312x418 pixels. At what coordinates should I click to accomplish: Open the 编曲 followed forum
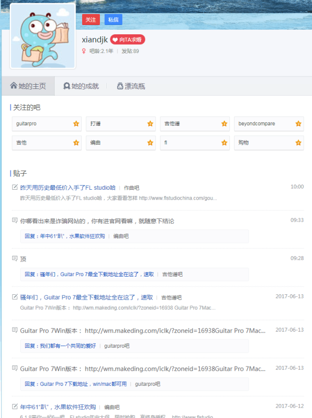click(x=121, y=142)
